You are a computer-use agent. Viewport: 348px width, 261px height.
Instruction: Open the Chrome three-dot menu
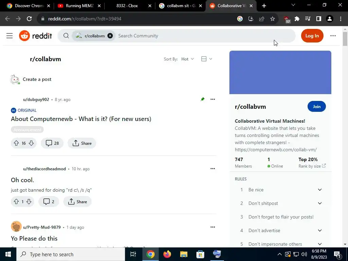tap(341, 19)
